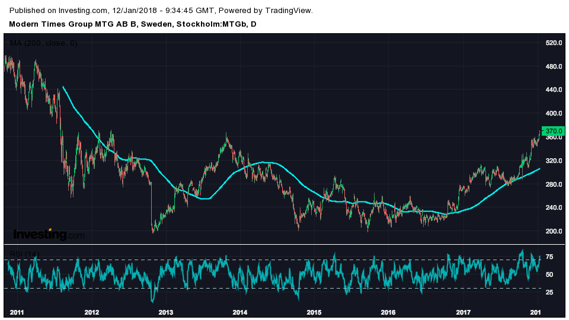The image size is (569, 320).
Task: Click the RSI 50 level label
Action: click(549, 274)
